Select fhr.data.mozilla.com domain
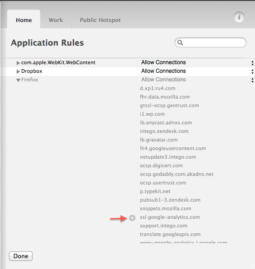 165,97
